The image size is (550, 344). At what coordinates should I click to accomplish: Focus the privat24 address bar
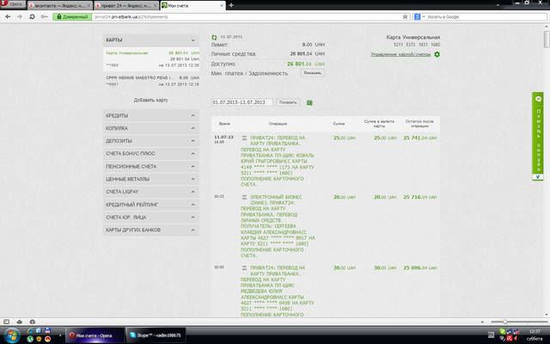tap(246, 16)
